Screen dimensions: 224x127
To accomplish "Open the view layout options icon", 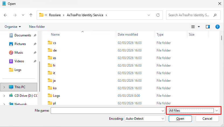I will 193,27.
